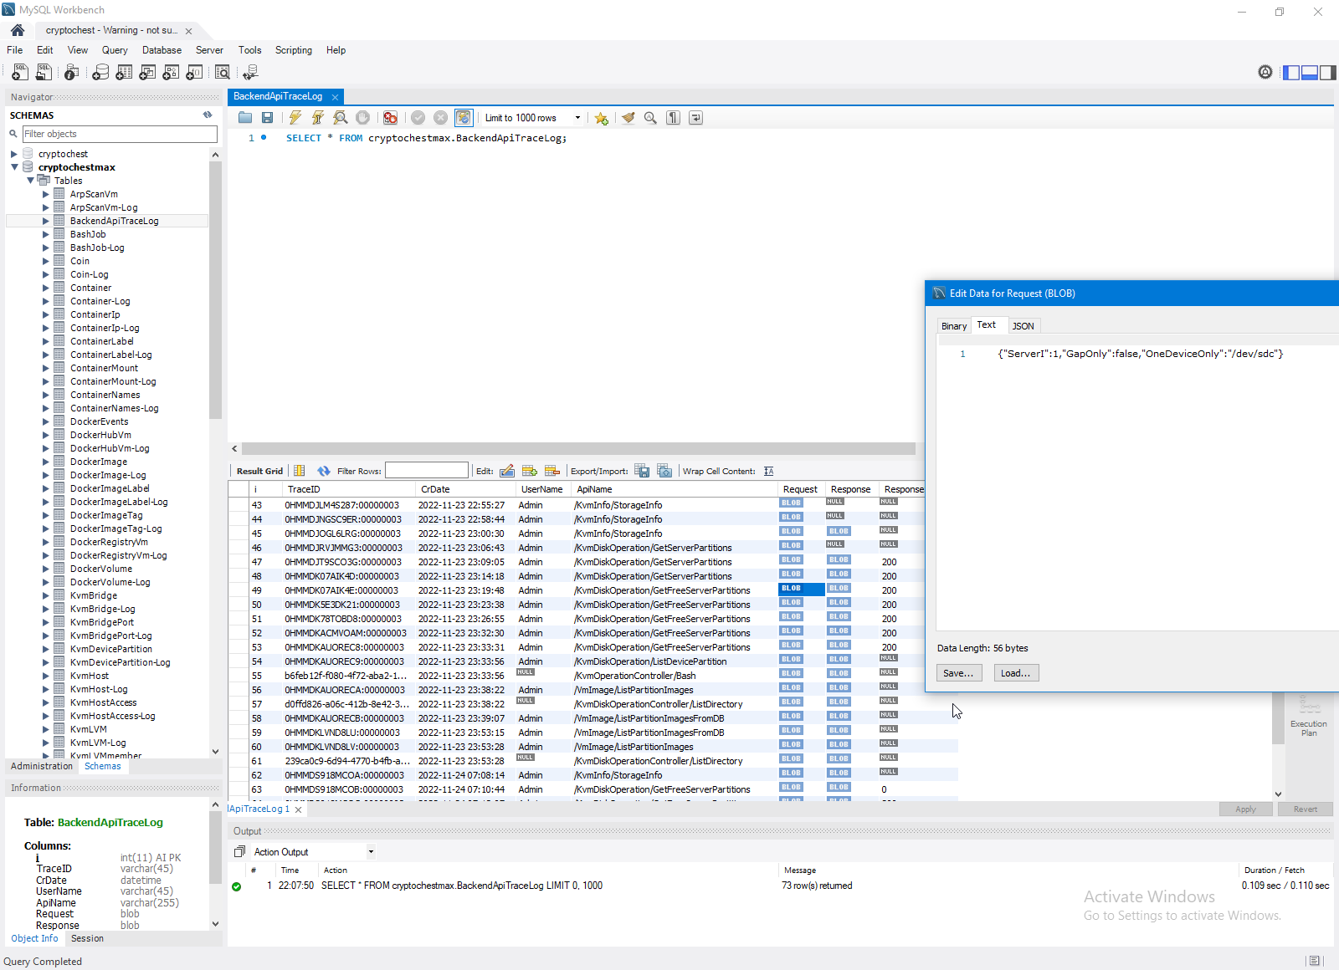Refresh the schemas list icon
1339x970 pixels.
click(x=208, y=115)
